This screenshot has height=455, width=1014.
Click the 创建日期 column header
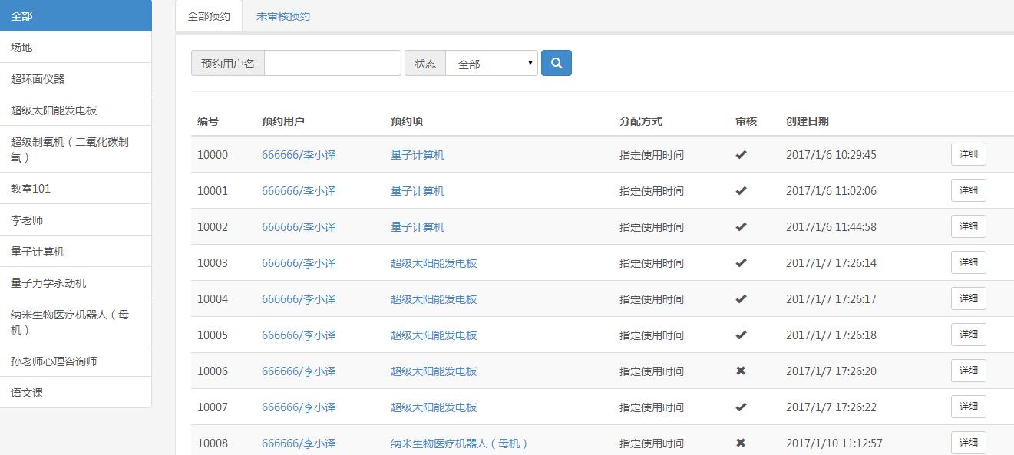(808, 120)
